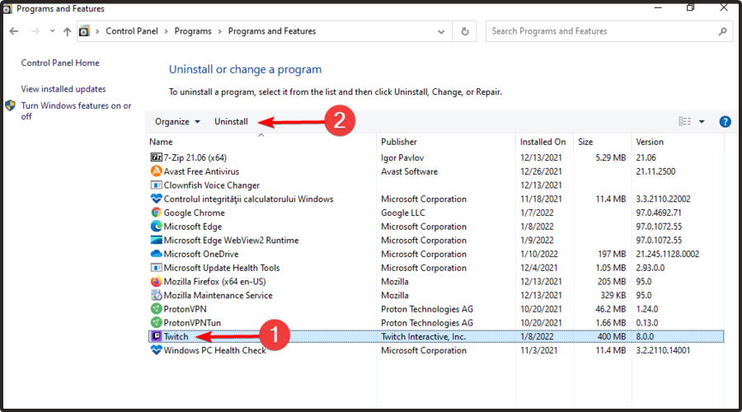Click publisher Igor Pavlov
Viewport: 742px width, 412px height.
click(x=402, y=157)
